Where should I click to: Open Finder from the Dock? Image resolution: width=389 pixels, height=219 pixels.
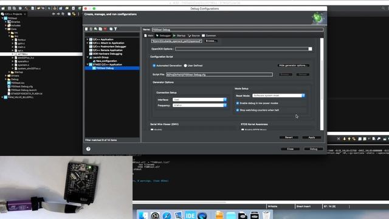143,215
